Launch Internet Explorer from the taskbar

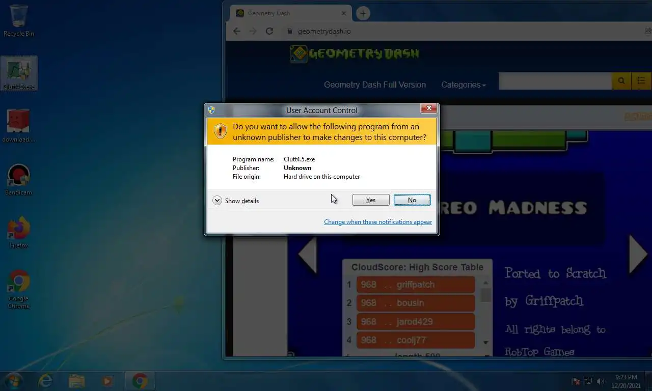(45, 381)
